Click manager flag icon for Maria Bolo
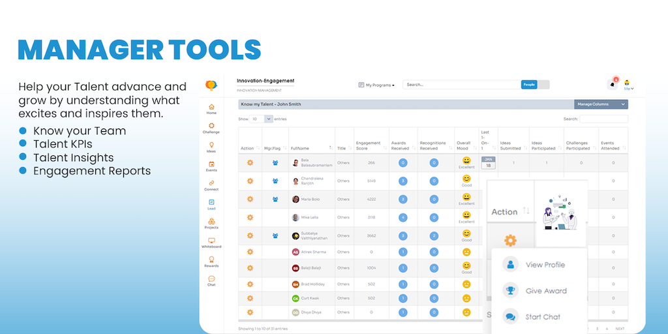Image resolution: width=668 pixels, height=334 pixels. point(275,199)
